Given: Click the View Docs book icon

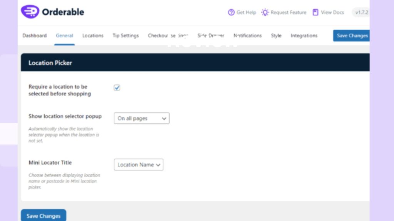Looking at the screenshot, I should click(x=316, y=12).
